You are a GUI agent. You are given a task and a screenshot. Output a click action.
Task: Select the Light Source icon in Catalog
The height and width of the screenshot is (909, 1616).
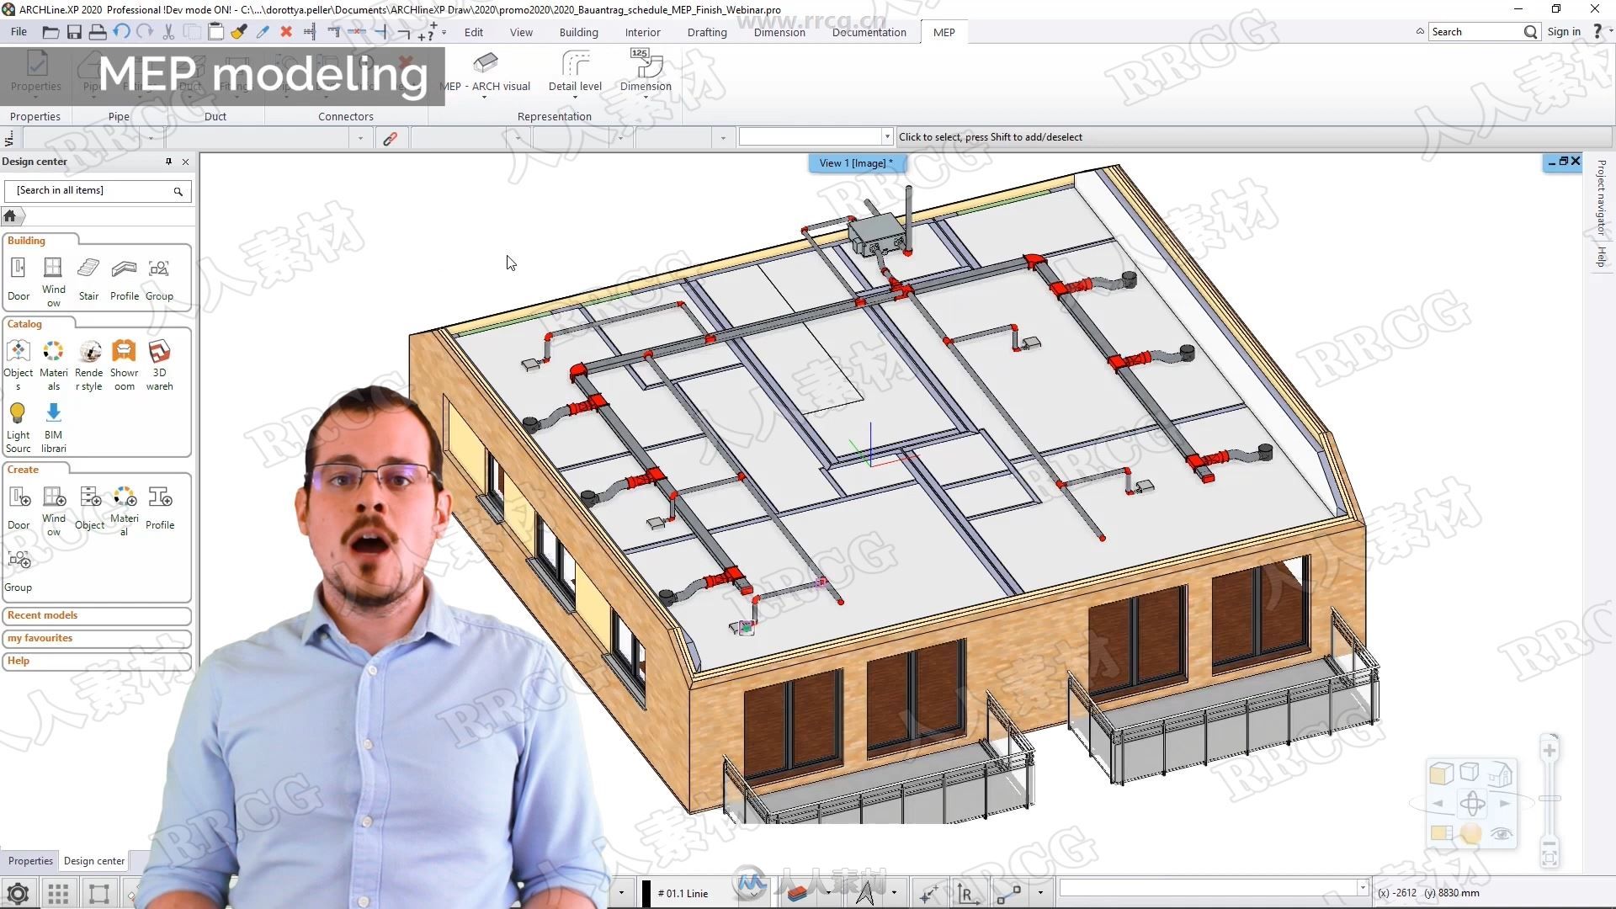point(17,412)
